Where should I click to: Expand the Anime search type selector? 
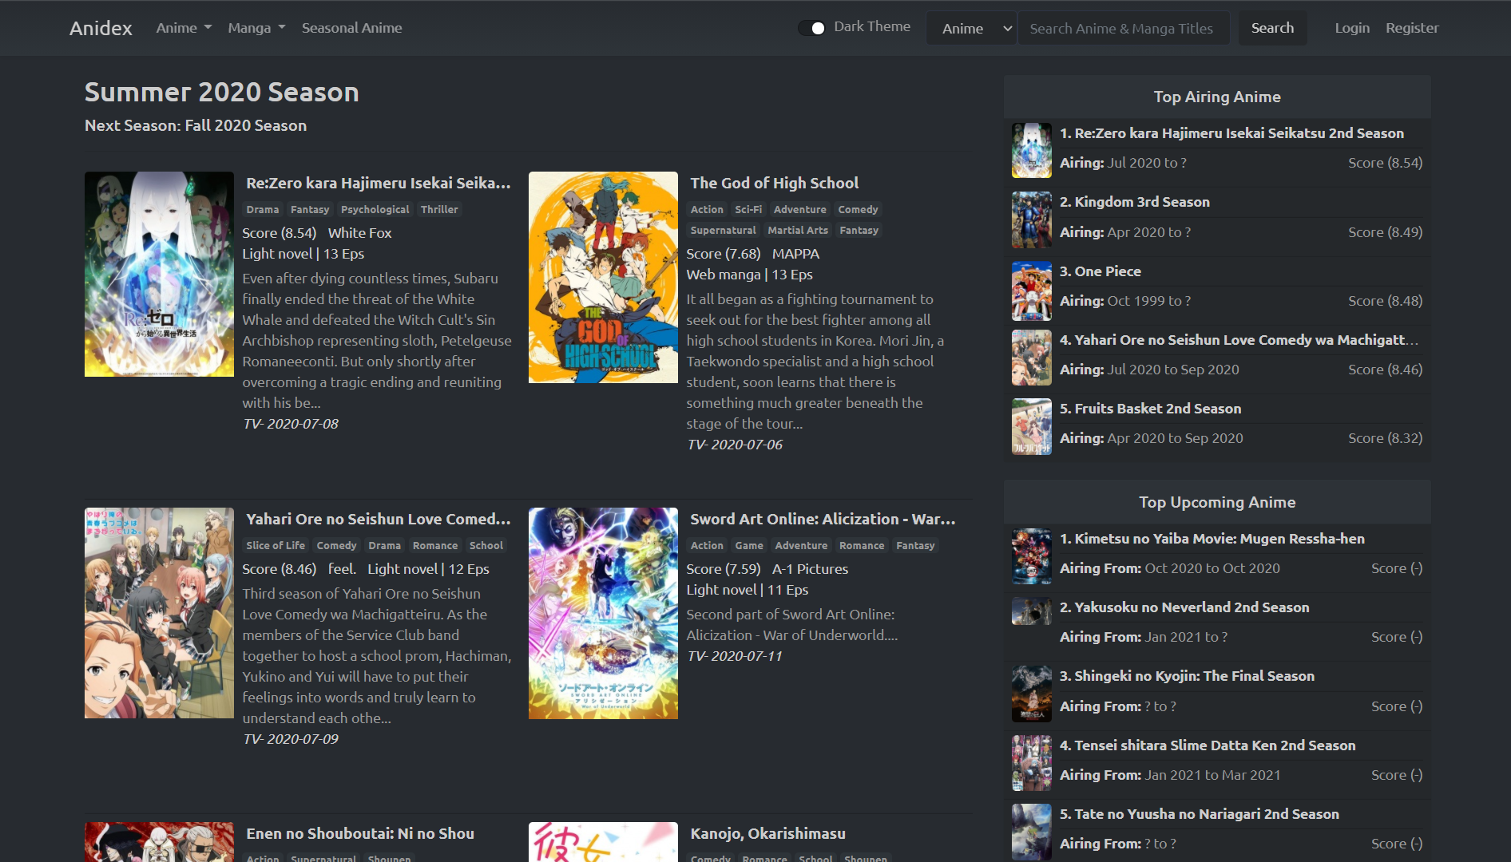971,29
